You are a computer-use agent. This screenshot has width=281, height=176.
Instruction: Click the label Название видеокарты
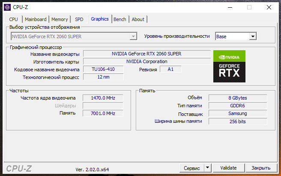(x=55, y=54)
